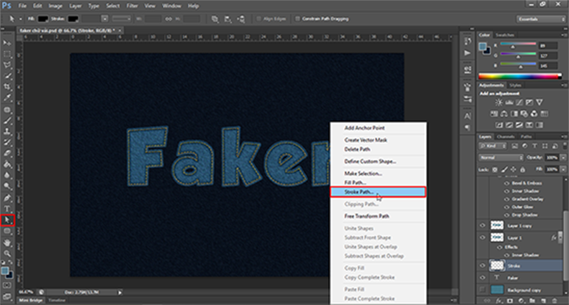Enable the Constrain Path Dragging checkbox

298,19
